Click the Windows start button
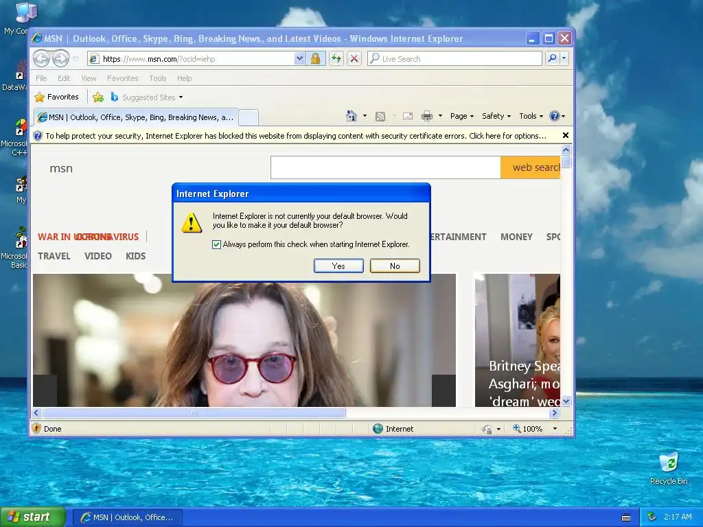 pos(33,517)
